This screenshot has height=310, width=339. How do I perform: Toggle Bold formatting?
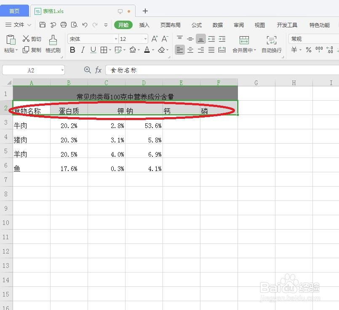72,50
